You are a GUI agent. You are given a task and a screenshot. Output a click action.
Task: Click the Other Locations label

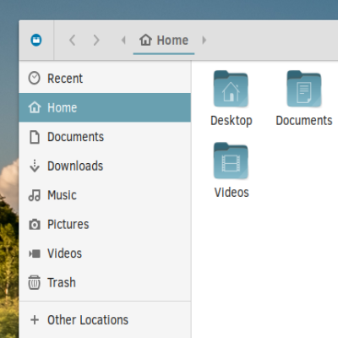(88, 320)
